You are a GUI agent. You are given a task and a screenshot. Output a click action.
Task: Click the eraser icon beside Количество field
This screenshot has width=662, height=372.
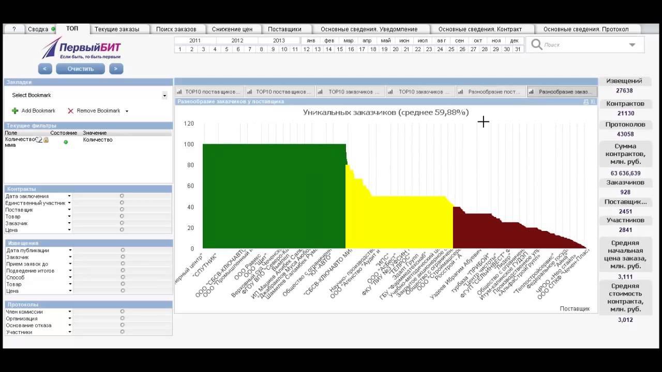pos(39,139)
